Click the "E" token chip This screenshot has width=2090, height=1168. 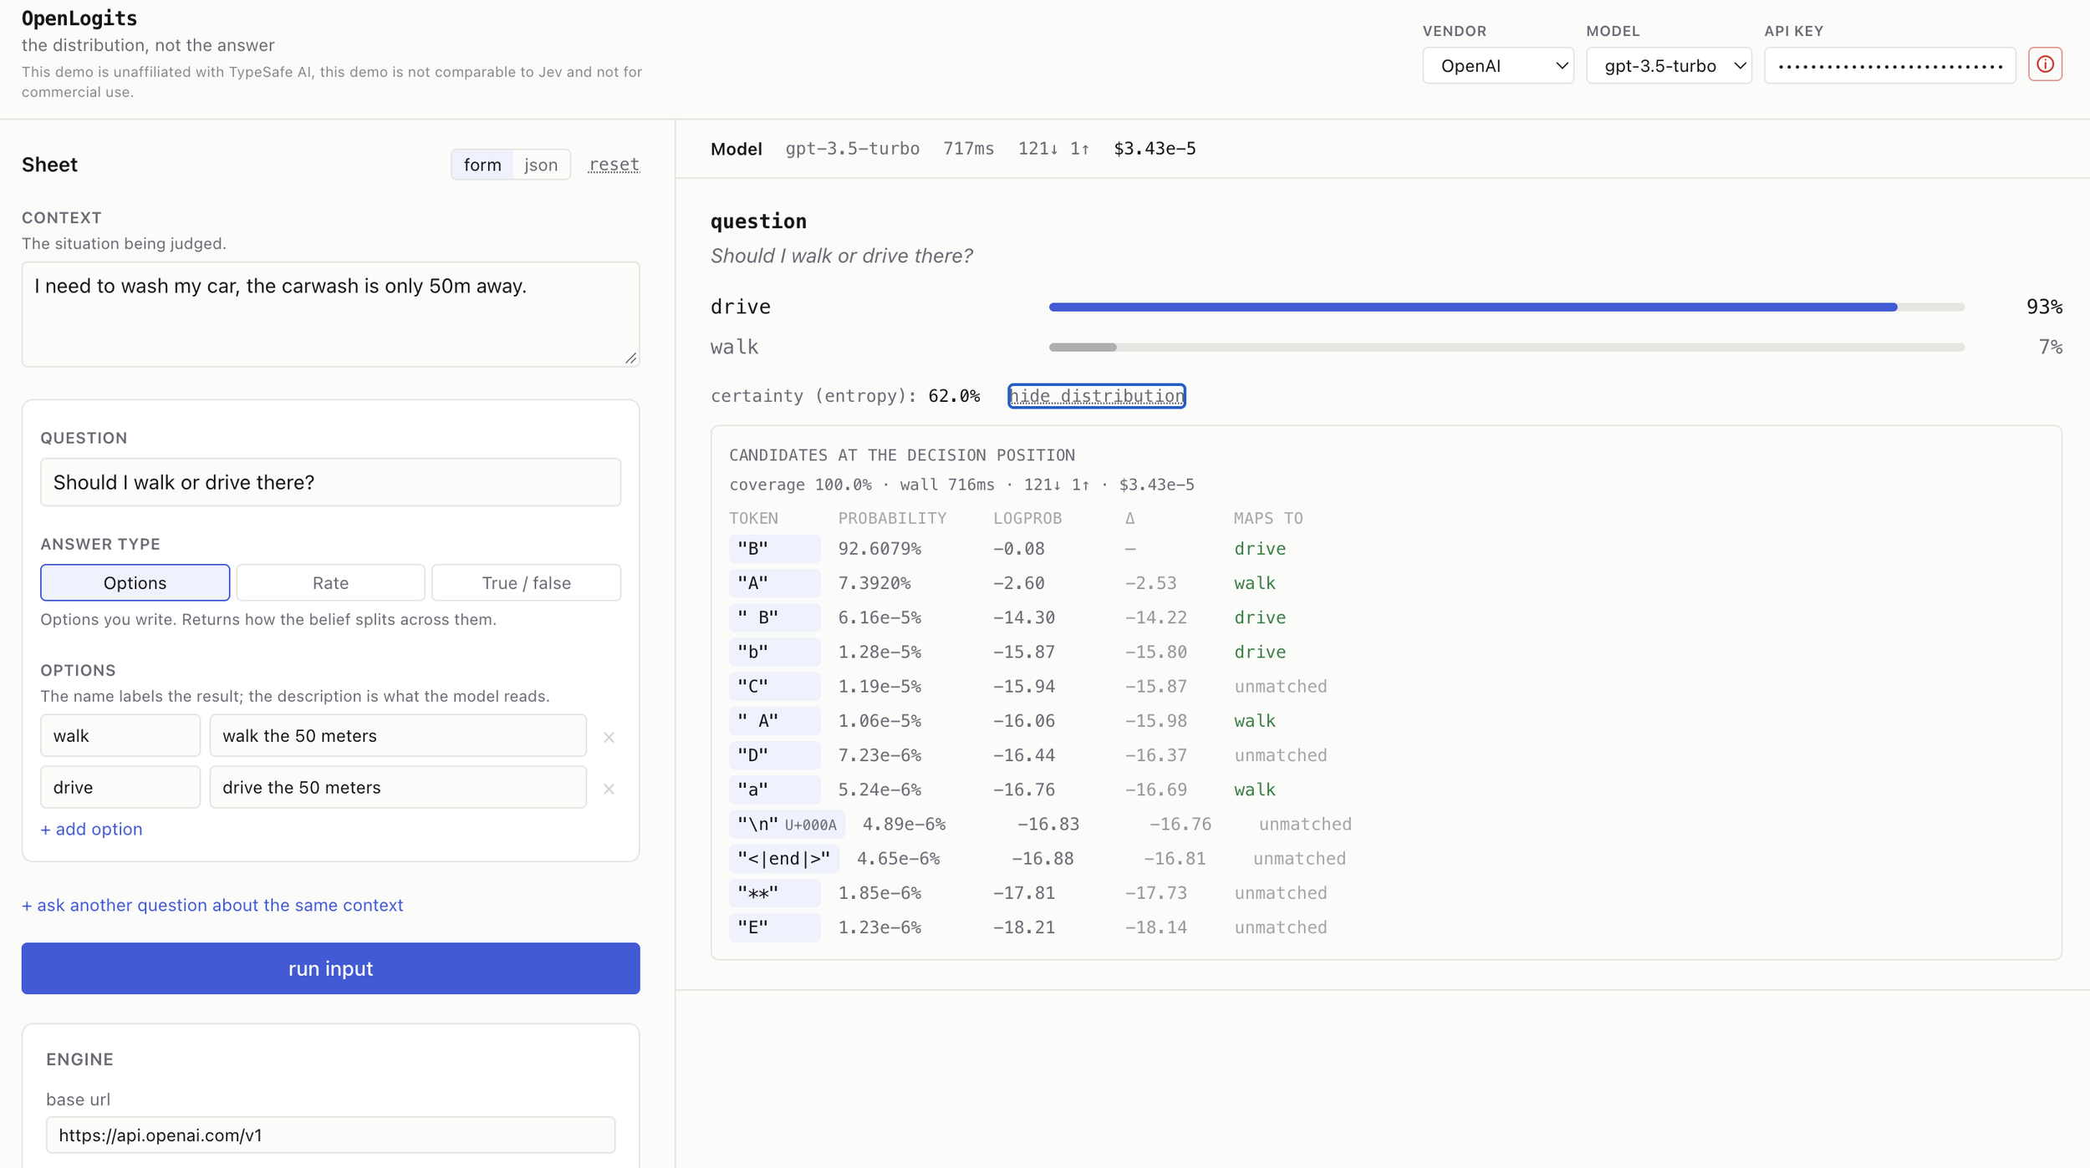click(774, 927)
